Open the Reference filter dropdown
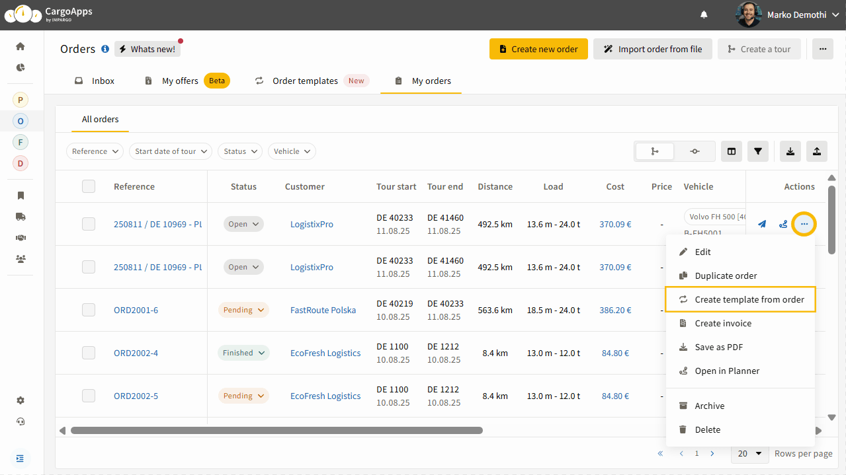Screen dimensions: 846x475 [95, 151]
